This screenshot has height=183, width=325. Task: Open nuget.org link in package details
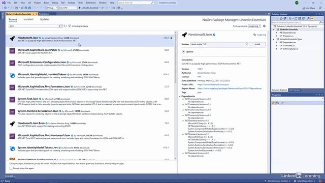[x=261, y=35]
